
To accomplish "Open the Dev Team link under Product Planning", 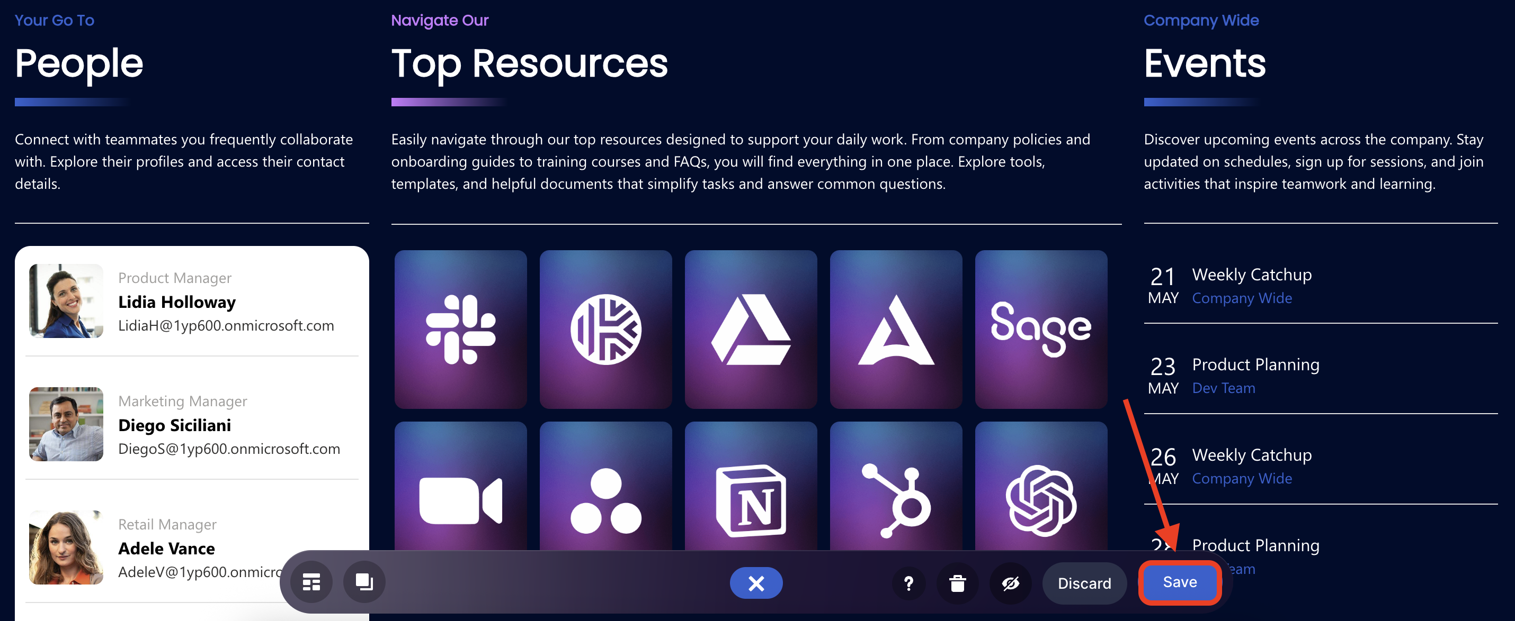I will (1223, 388).
